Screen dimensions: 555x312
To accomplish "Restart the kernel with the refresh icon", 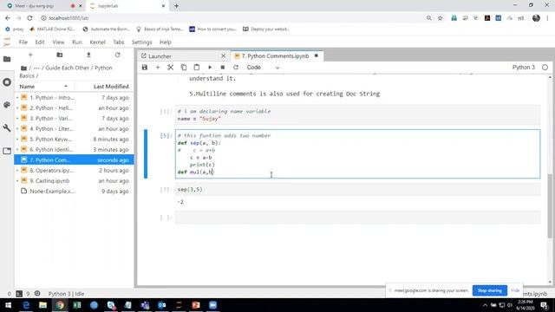I will coord(236,68).
